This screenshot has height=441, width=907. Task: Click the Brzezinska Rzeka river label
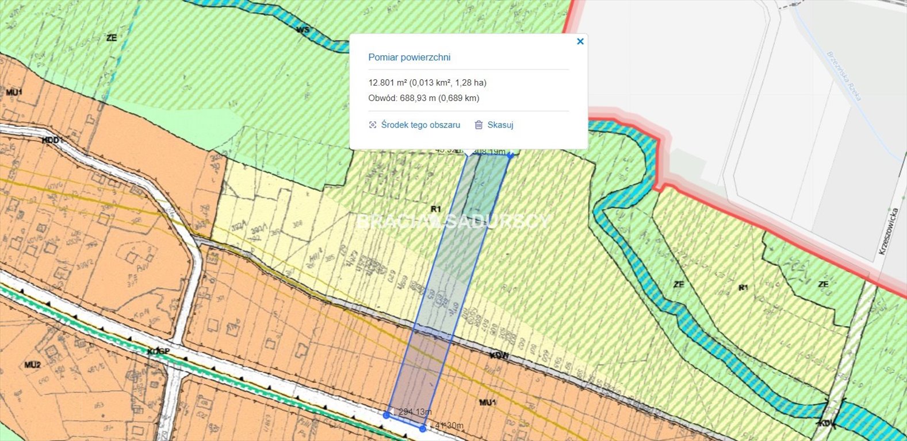pos(844,76)
